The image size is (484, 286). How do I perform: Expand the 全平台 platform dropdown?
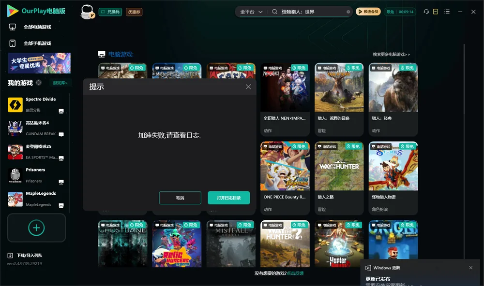tap(251, 12)
